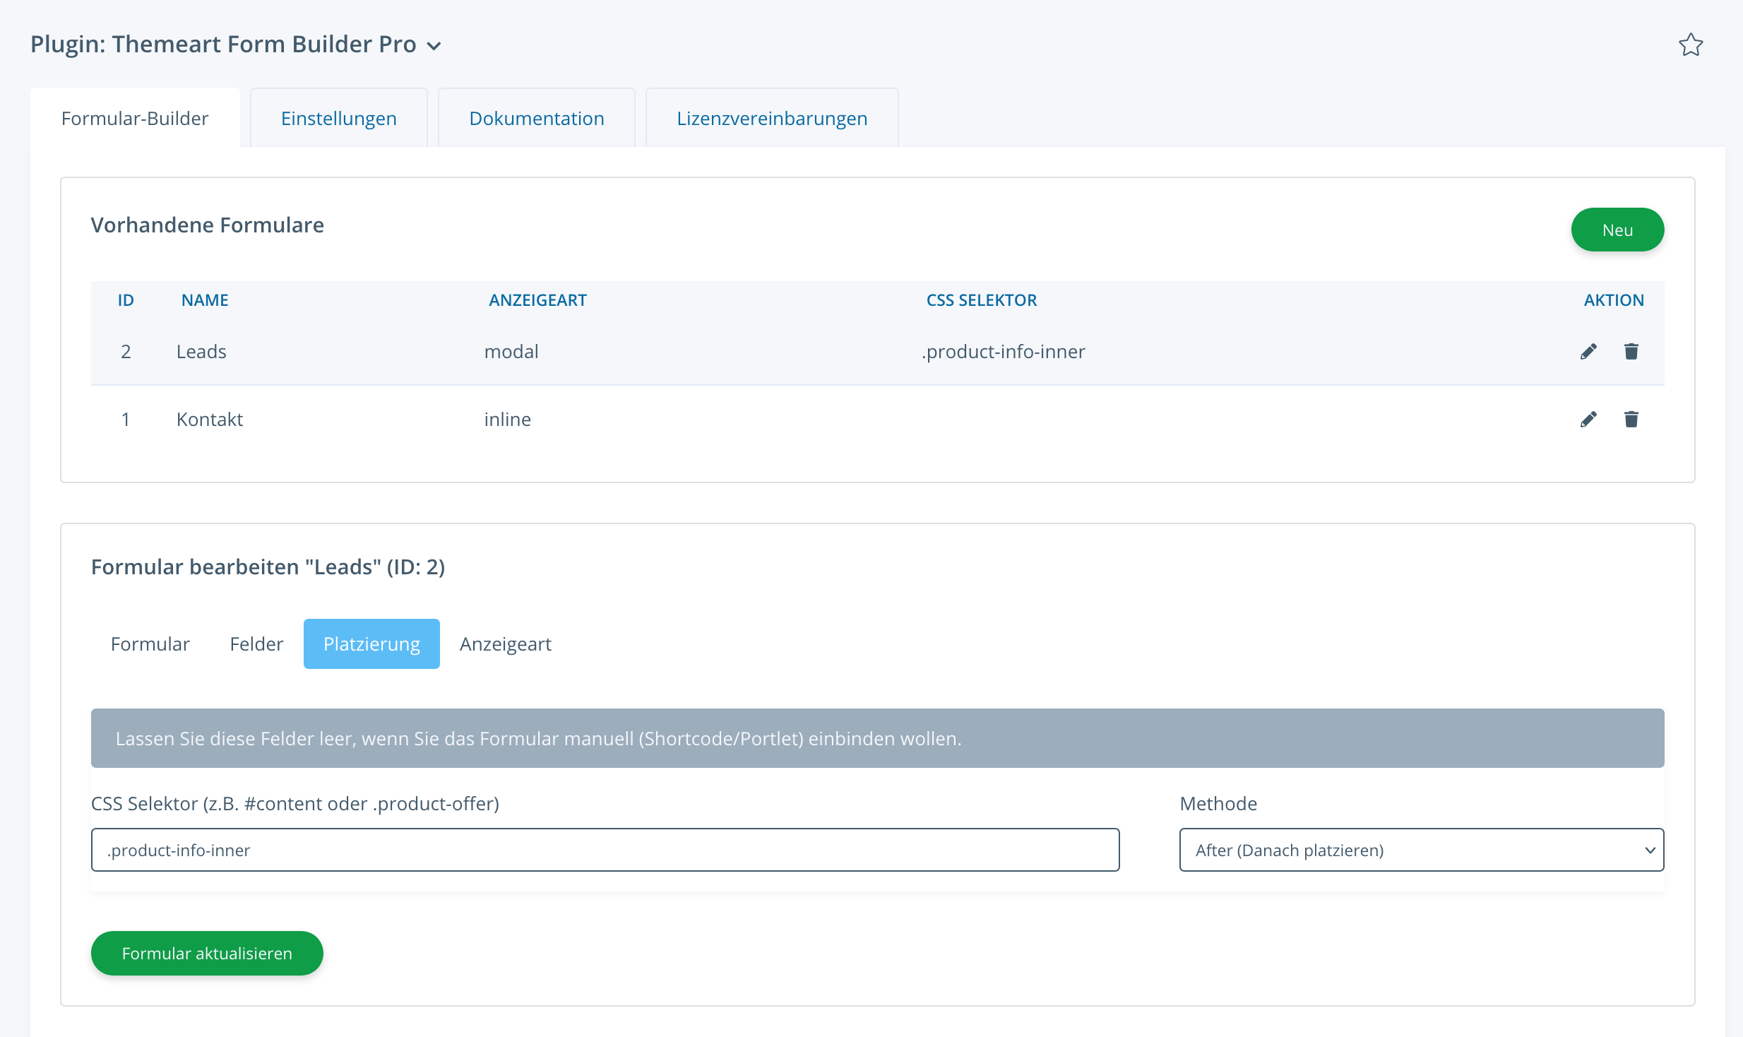This screenshot has width=1743, height=1037.
Task: Go to the Felder sub-tab
Action: 256,644
